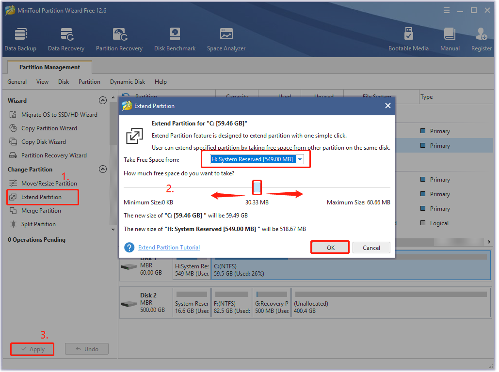499x372 pixels.
Task: Click the Undo button
Action: (x=87, y=349)
